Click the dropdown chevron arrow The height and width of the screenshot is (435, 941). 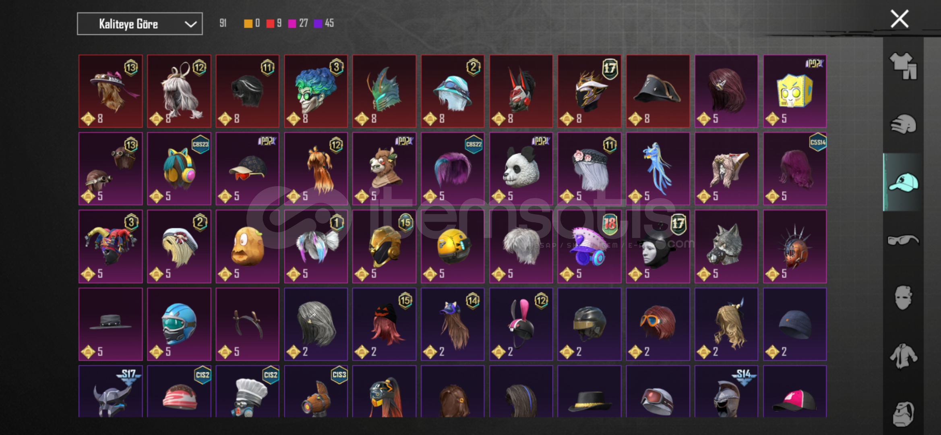(190, 24)
